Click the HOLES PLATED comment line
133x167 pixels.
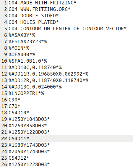(33, 22)
